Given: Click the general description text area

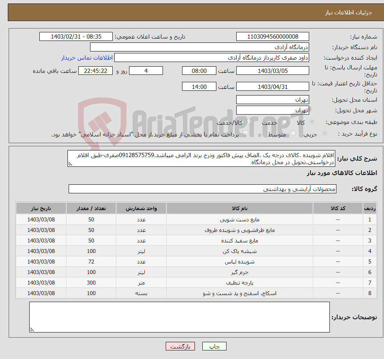Looking at the screenshot, I should 201,159.
